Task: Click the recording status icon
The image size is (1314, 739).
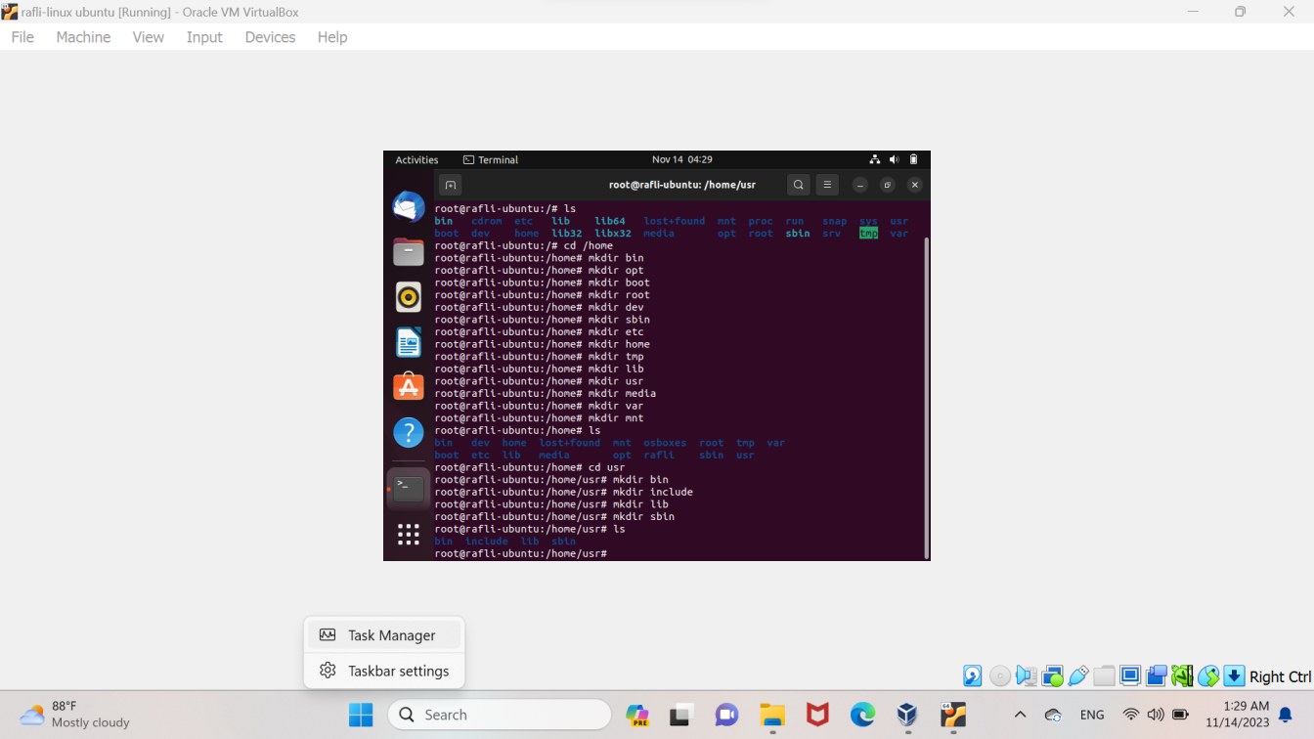Action: (x=1157, y=675)
